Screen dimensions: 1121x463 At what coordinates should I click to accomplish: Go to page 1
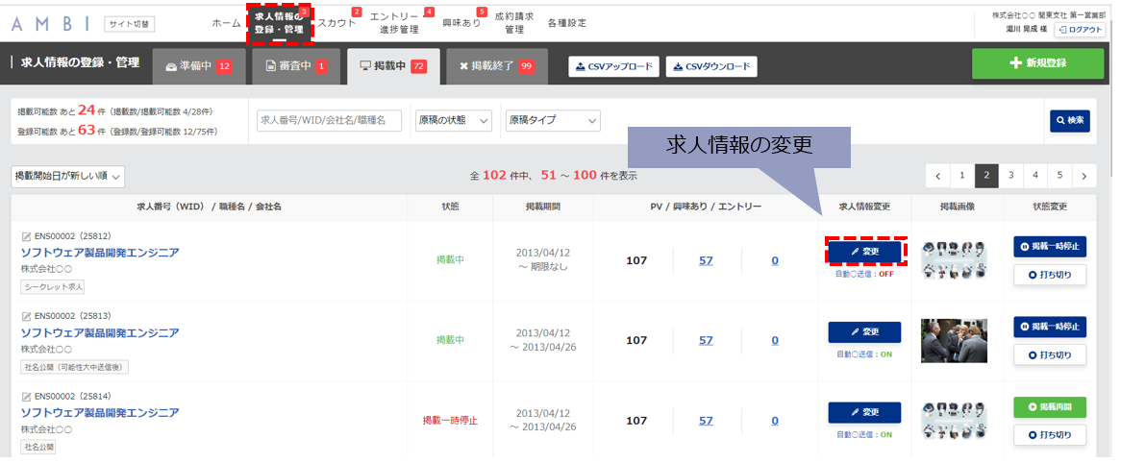962,175
